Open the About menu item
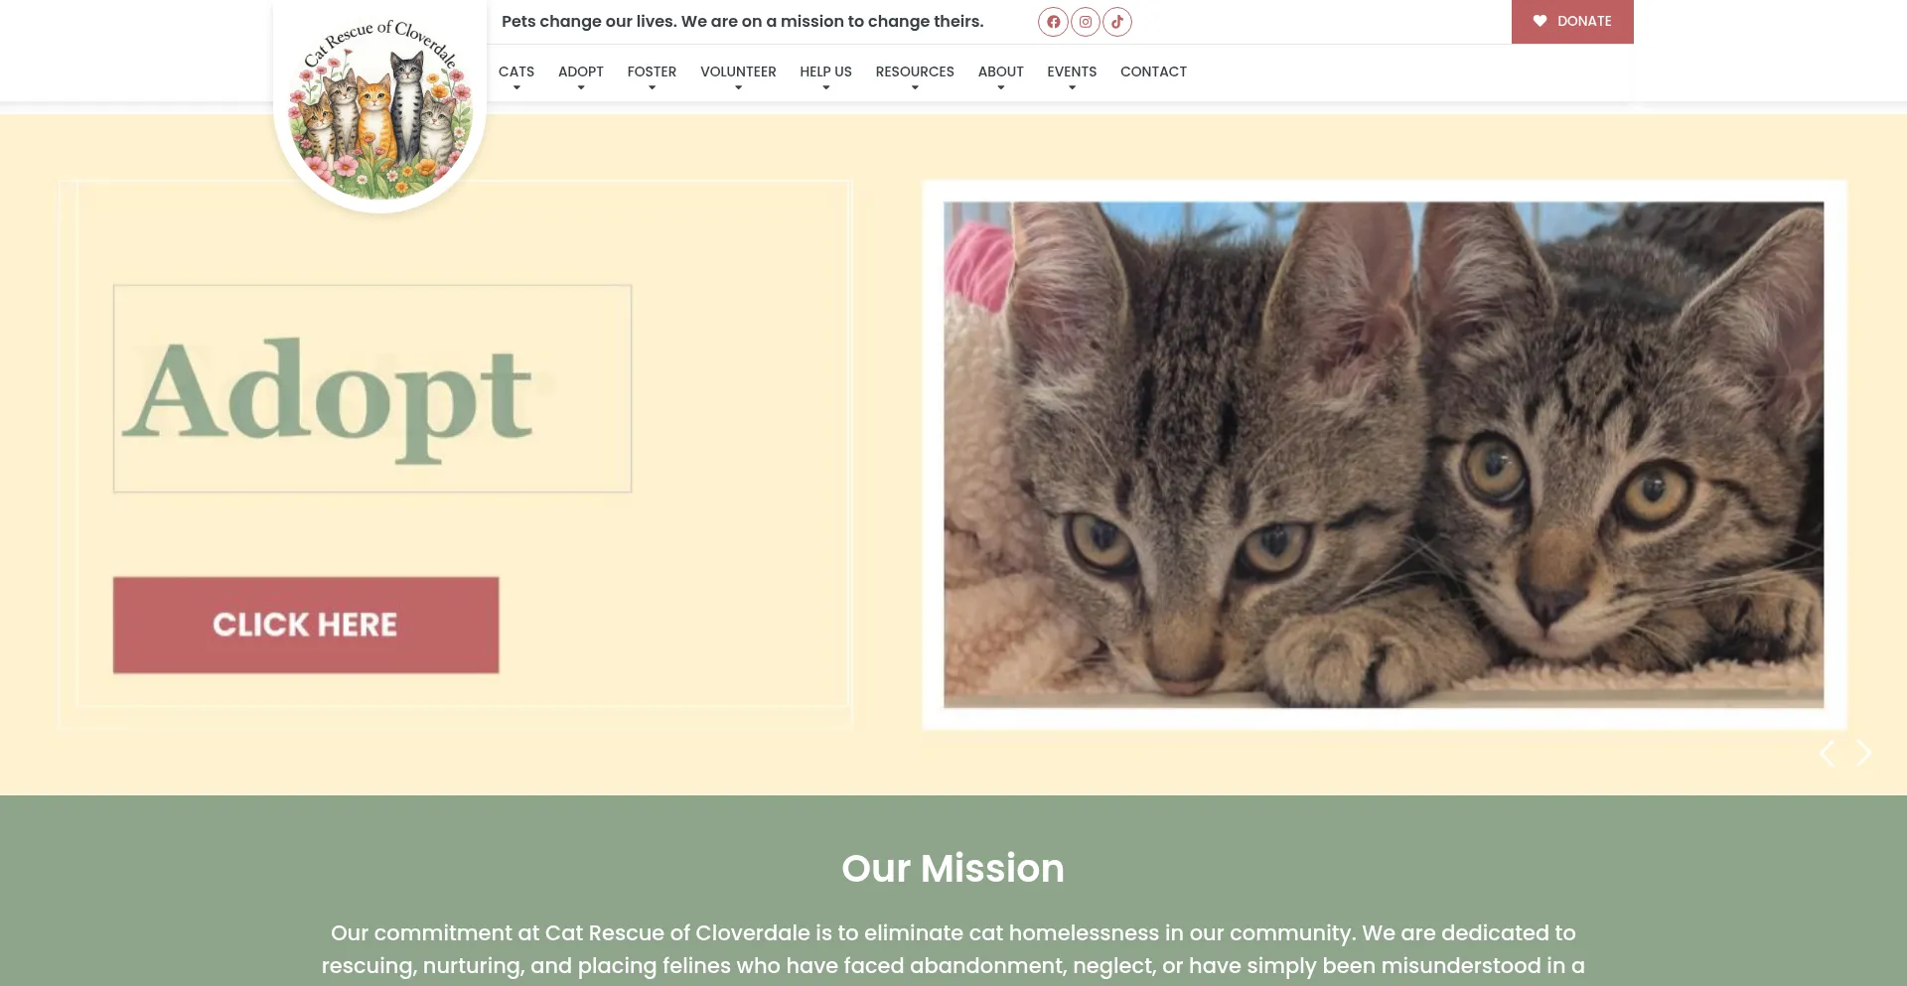Image resolution: width=1907 pixels, height=986 pixels. 1000,76
